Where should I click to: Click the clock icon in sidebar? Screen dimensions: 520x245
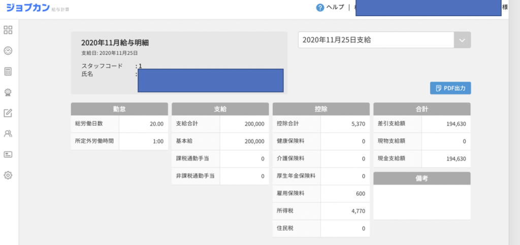pos(8,51)
